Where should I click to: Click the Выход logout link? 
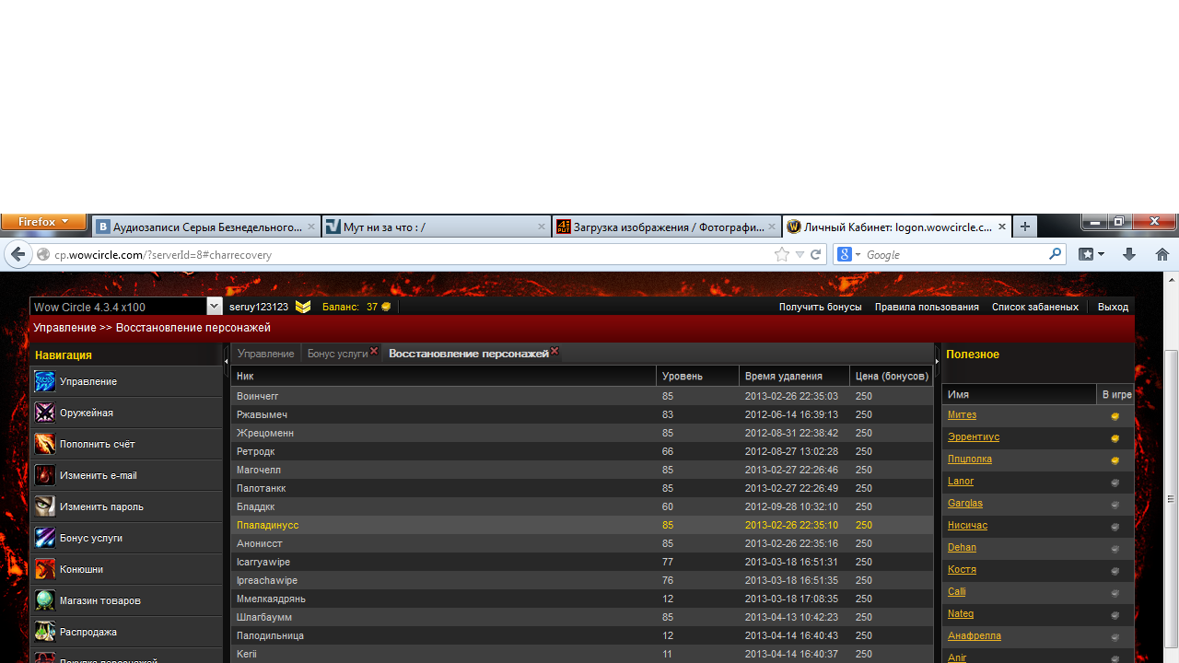(x=1113, y=307)
